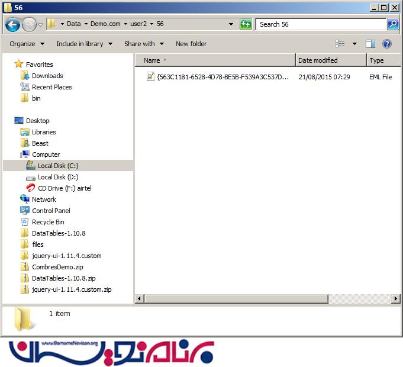Expand the Organize dropdown menu
403x367 pixels.
point(27,44)
